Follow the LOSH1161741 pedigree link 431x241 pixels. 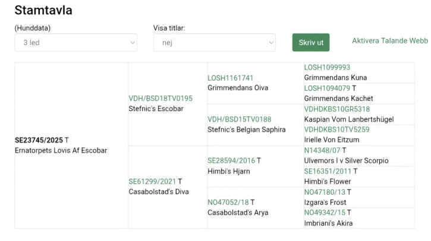[x=230, y=78]
